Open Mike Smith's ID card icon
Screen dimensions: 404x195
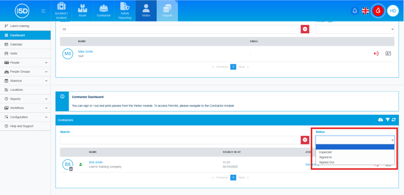[388, 54]
